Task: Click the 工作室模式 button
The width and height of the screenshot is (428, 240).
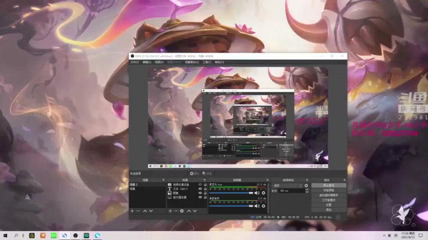Action: (328, 200)
